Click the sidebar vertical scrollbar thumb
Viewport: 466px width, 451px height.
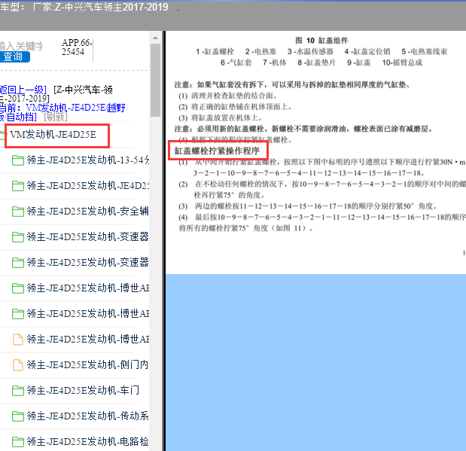point(155,81)
